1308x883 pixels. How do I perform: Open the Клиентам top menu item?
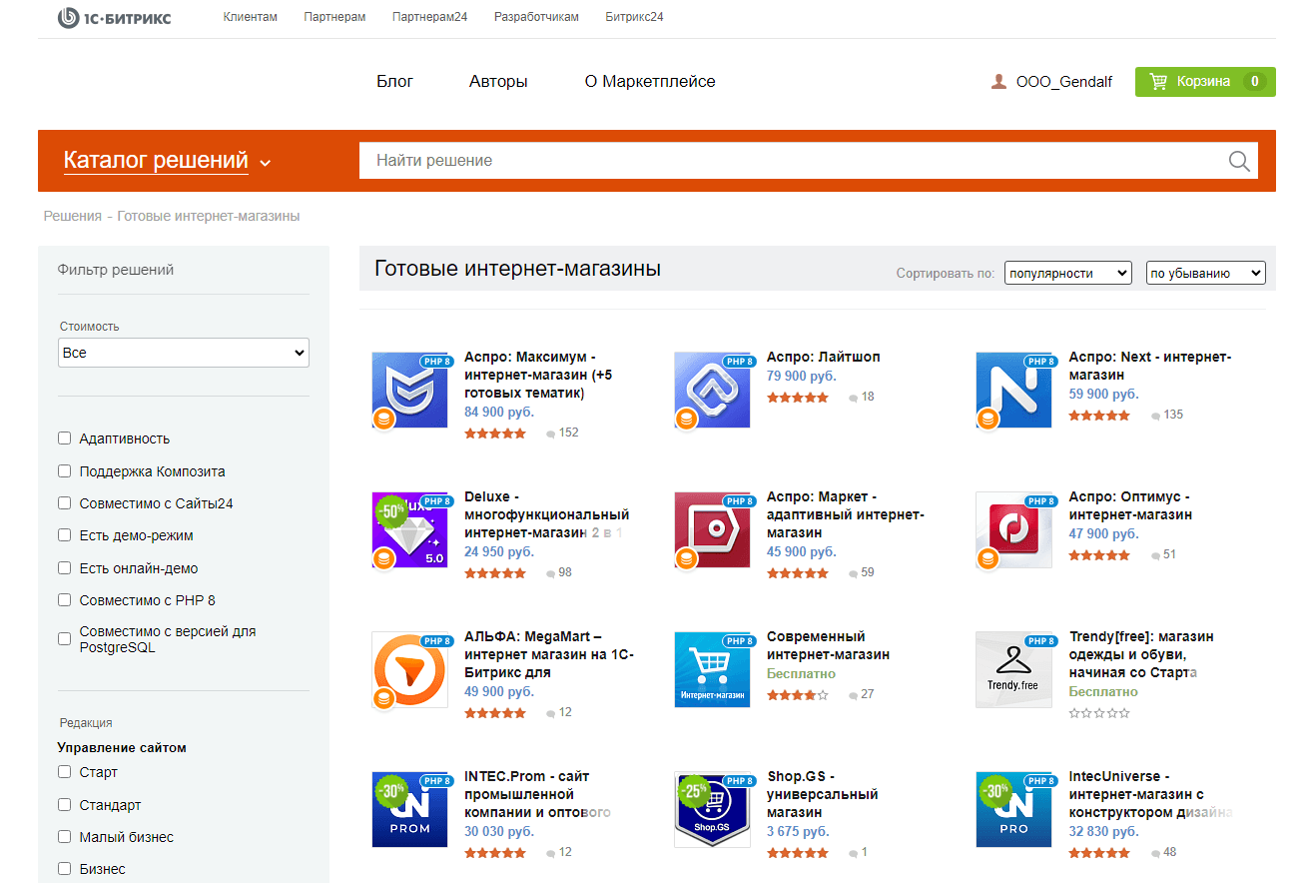(251, 17)
